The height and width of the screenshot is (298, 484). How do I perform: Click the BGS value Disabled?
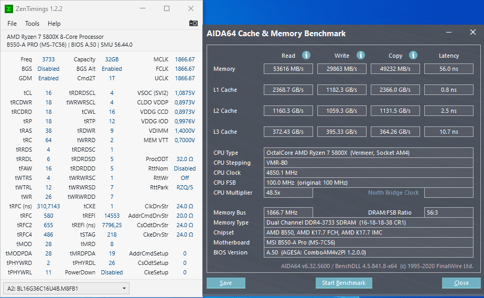tap(48, 69)
